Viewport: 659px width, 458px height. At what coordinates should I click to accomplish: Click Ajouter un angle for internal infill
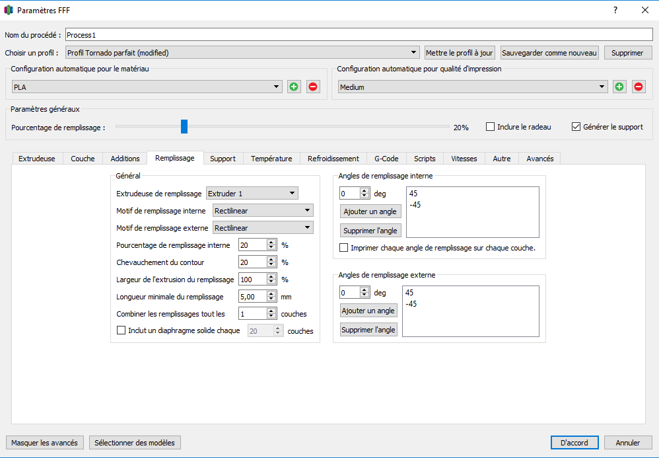[370, 211]
